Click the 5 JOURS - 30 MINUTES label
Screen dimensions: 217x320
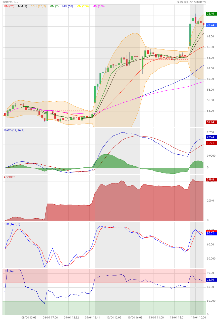pyautogui.click(x=191, y=2)
